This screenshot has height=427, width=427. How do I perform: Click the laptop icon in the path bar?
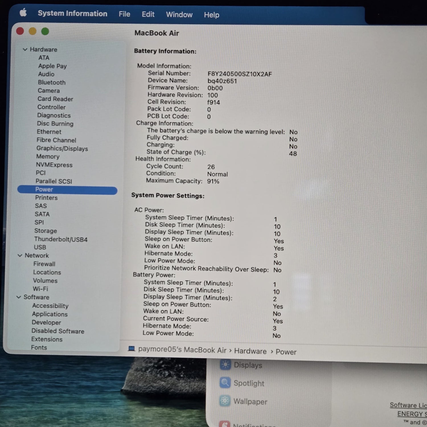tap(131, 349)
